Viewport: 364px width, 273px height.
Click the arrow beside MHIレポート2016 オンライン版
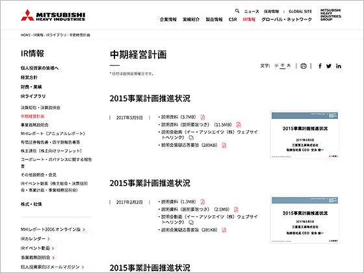coord(84,229)
